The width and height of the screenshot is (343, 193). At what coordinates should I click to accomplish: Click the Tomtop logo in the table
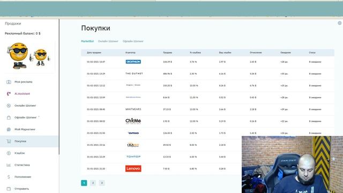(x=133, y=157)
